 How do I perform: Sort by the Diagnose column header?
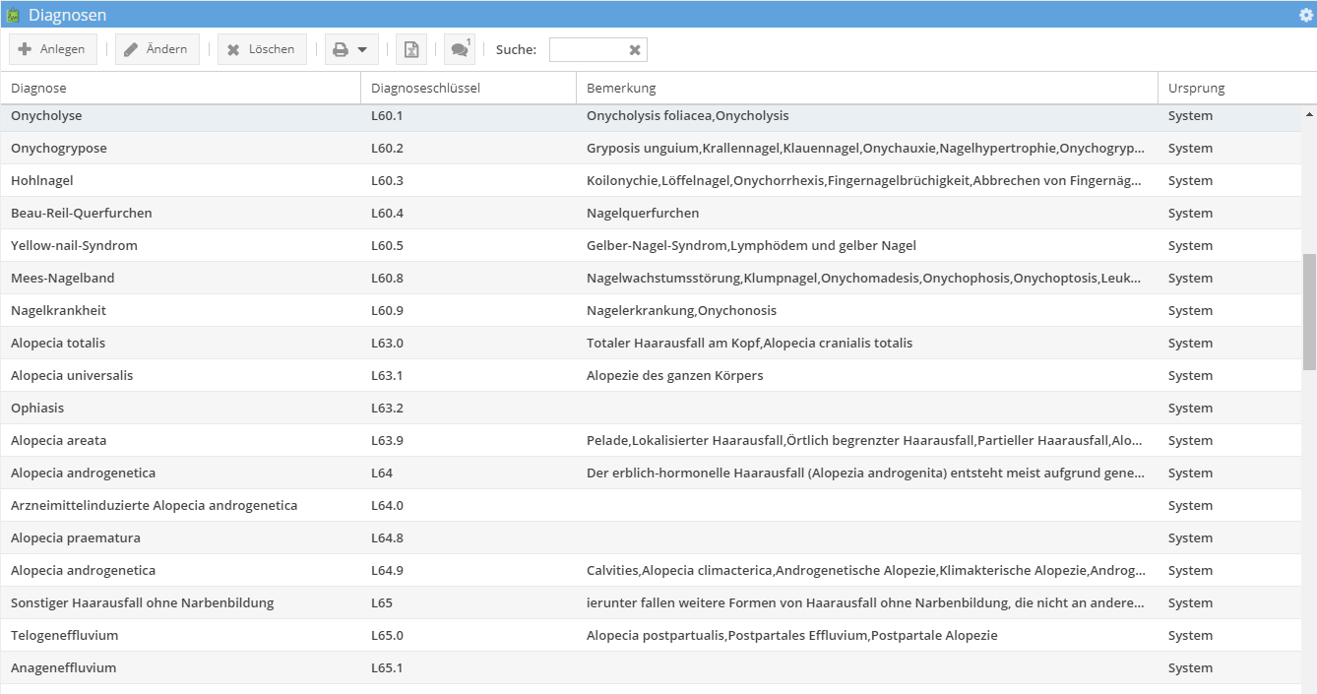[37, 87]
